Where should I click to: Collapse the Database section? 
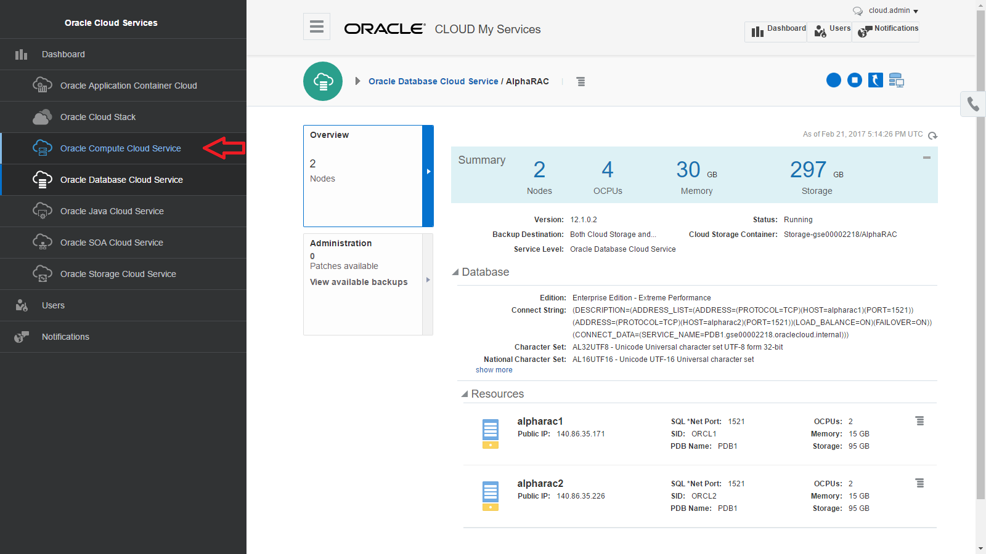(455, 272)
